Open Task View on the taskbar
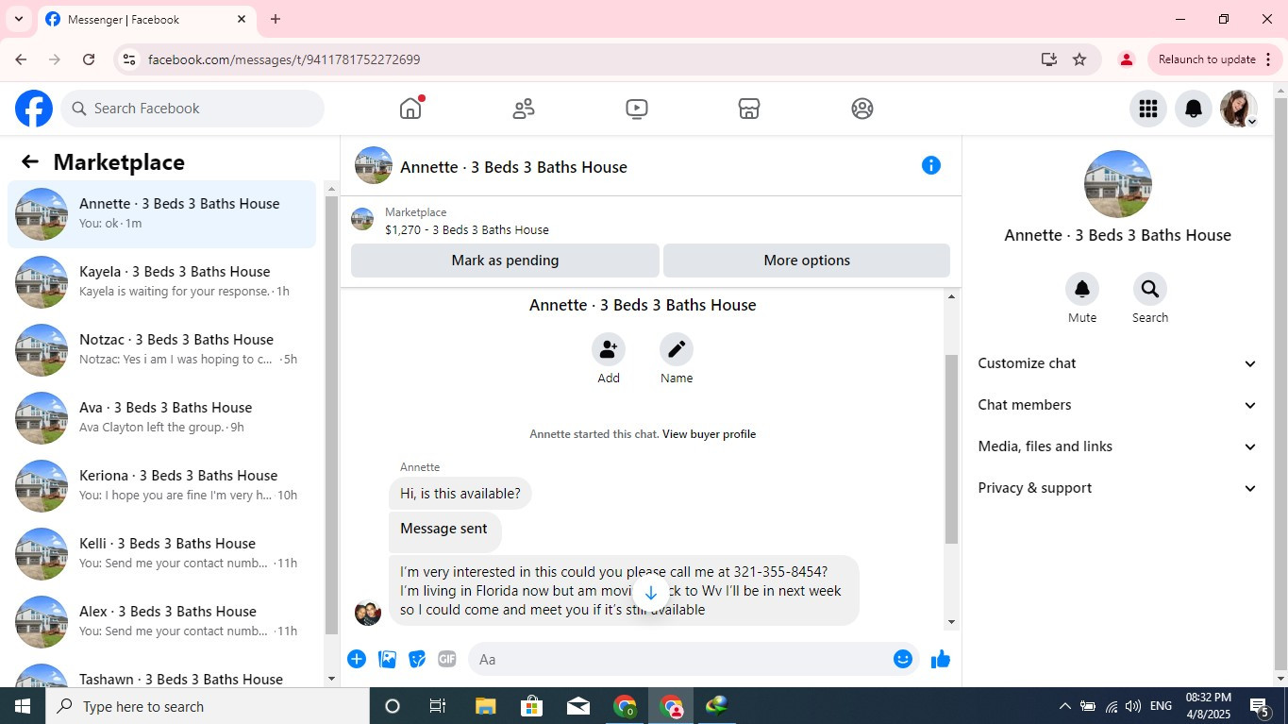This screenshot has width=1288, height=724. click(x=438, y=706)
